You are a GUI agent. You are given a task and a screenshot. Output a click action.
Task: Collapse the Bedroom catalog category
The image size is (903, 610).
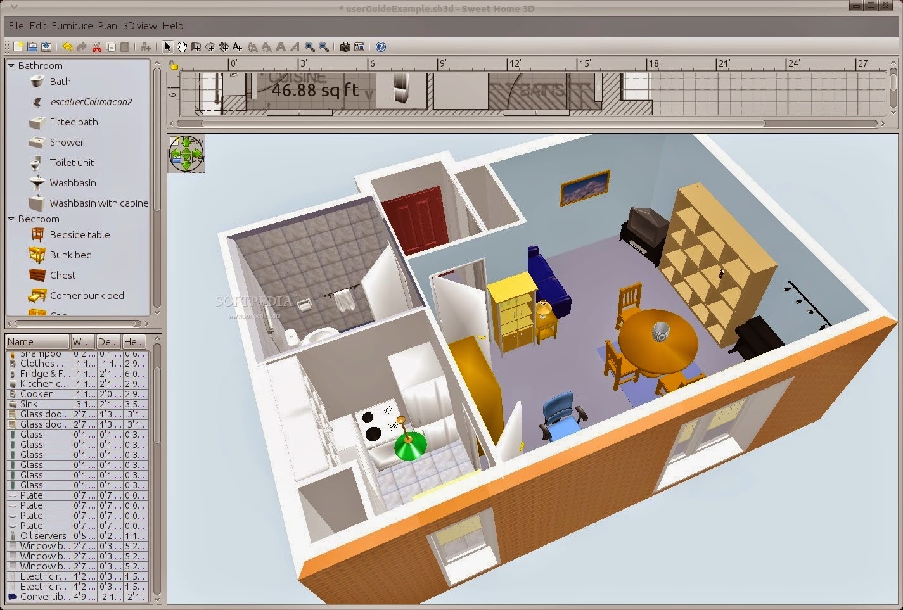[11, 219]
